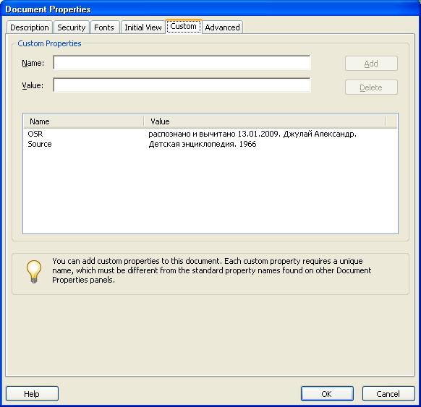
Task: Sort by the Name column header
Action: coord(83,121)
